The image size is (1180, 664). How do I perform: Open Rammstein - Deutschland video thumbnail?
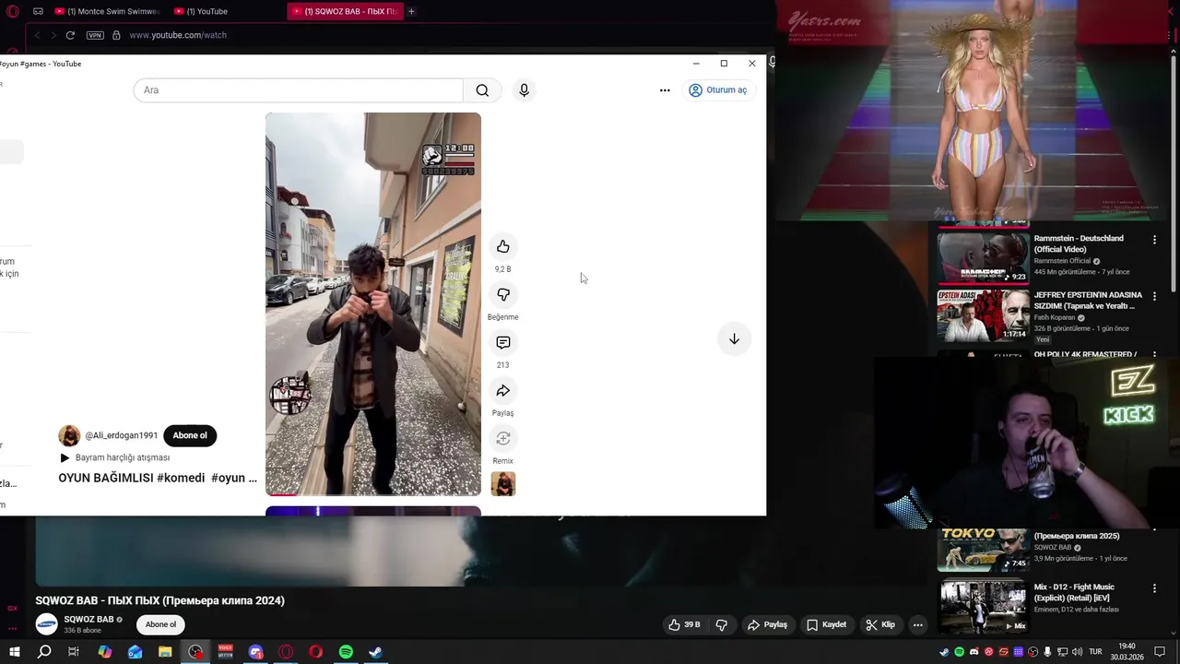pyautogui.click(x=983, y=257)
